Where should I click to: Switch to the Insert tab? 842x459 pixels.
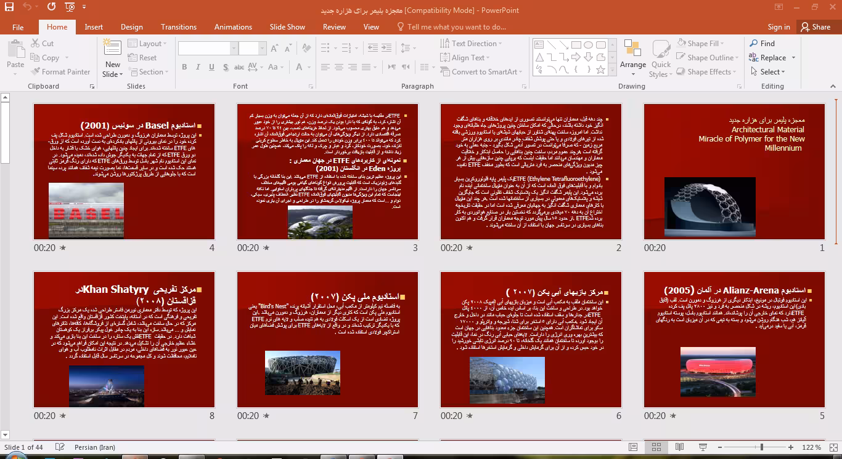(94, 27)
